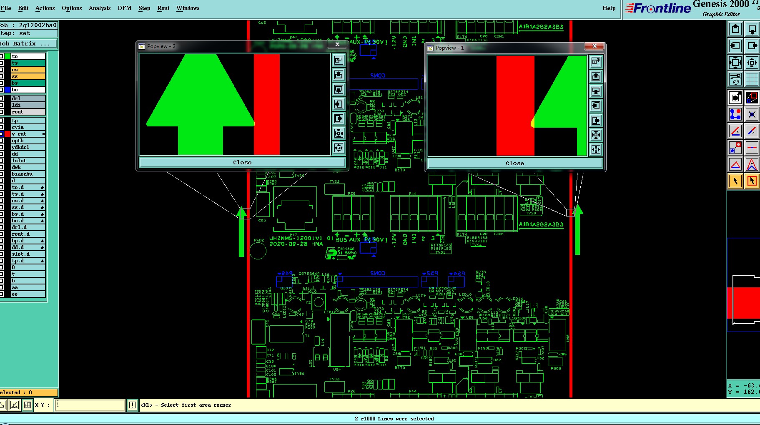Select the red and blue squares area tool
760x425 pixels.
pyautogui.click(x=752, y=98)
